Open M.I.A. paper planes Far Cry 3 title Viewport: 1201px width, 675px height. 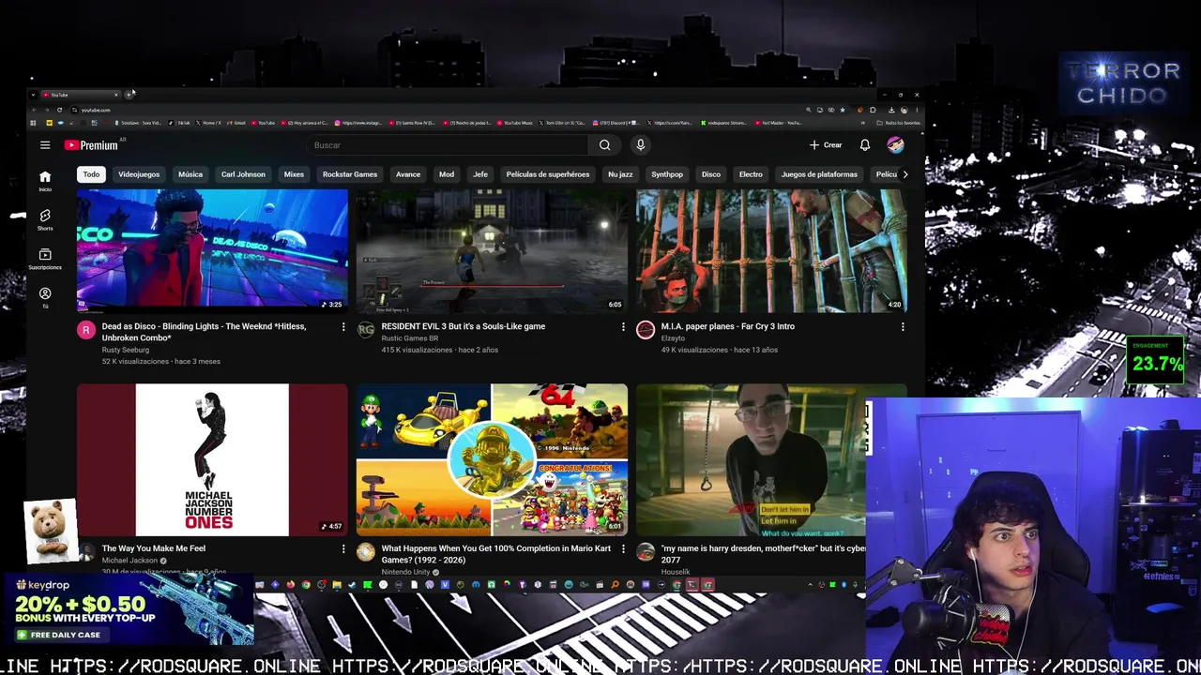(728, 326)
